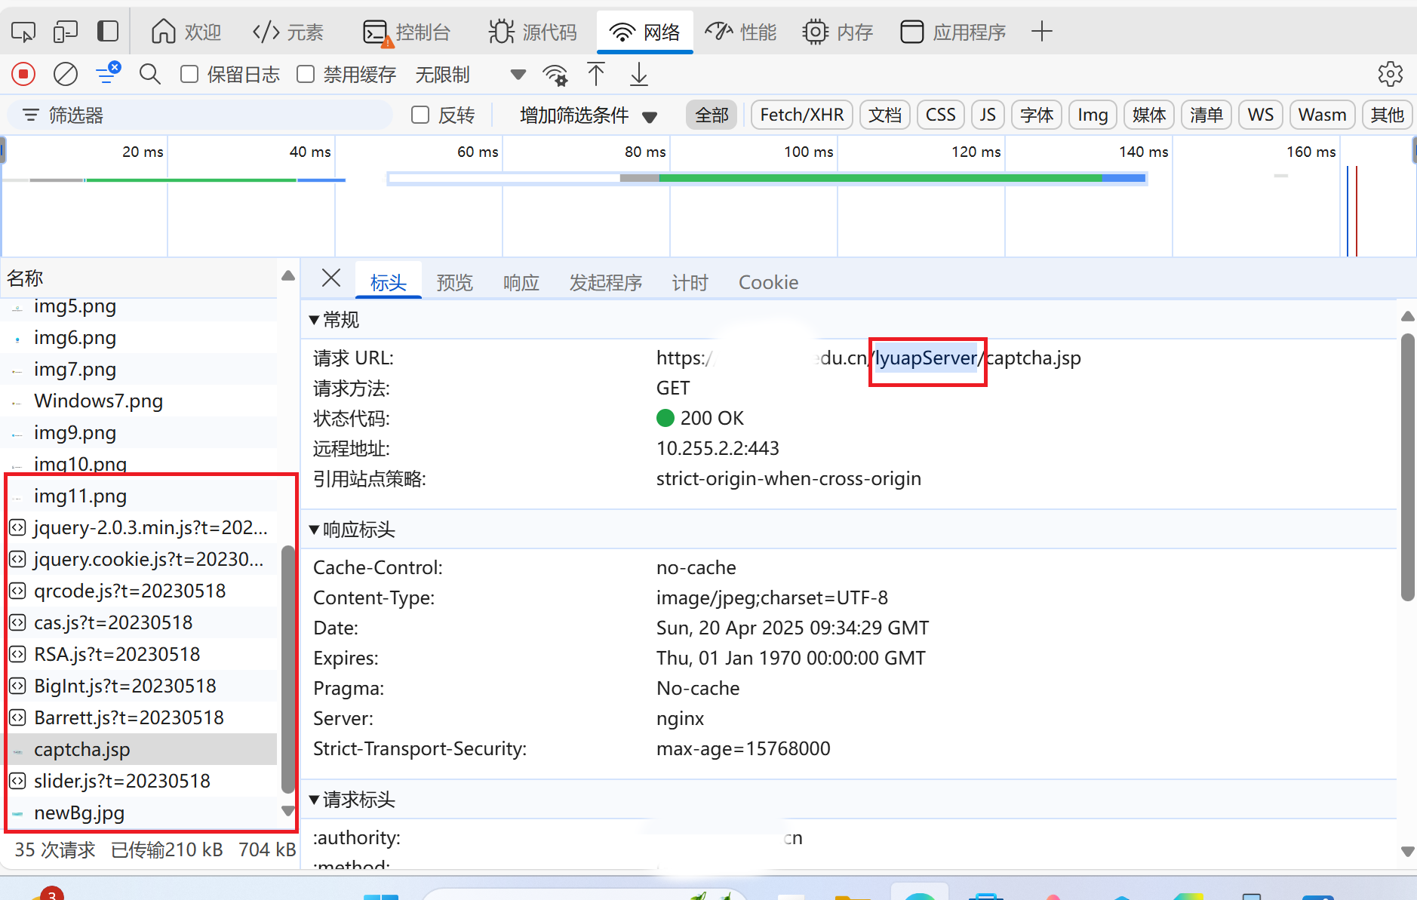Stop recording the network log
Viewport: 1417px width, 900px height.
click(23, 74)
